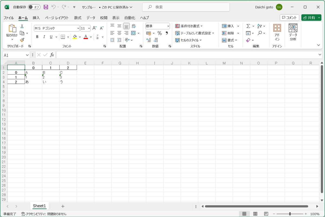Image resolution: width=325 pixels, height=217 pixels.
Task: Toggle Italic formatting
Action: [44, 37]
